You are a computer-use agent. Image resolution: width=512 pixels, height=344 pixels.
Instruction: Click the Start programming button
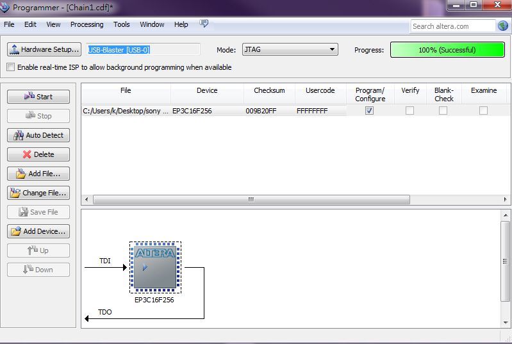[x=38, y=97]
